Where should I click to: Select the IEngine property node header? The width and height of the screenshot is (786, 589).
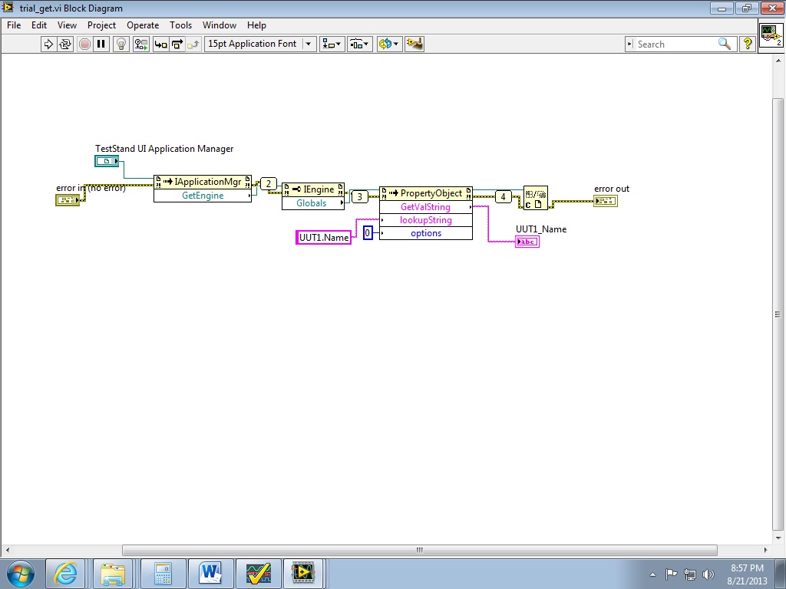tap(313, 189)
